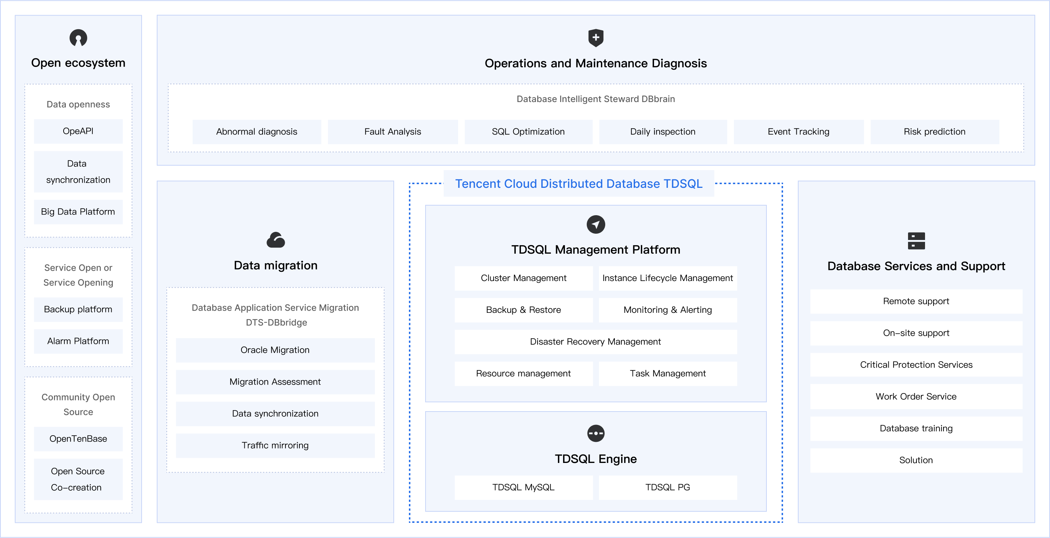Select the Abnormal diagnosis box
1050x538 pixels.
coord(256,132)
